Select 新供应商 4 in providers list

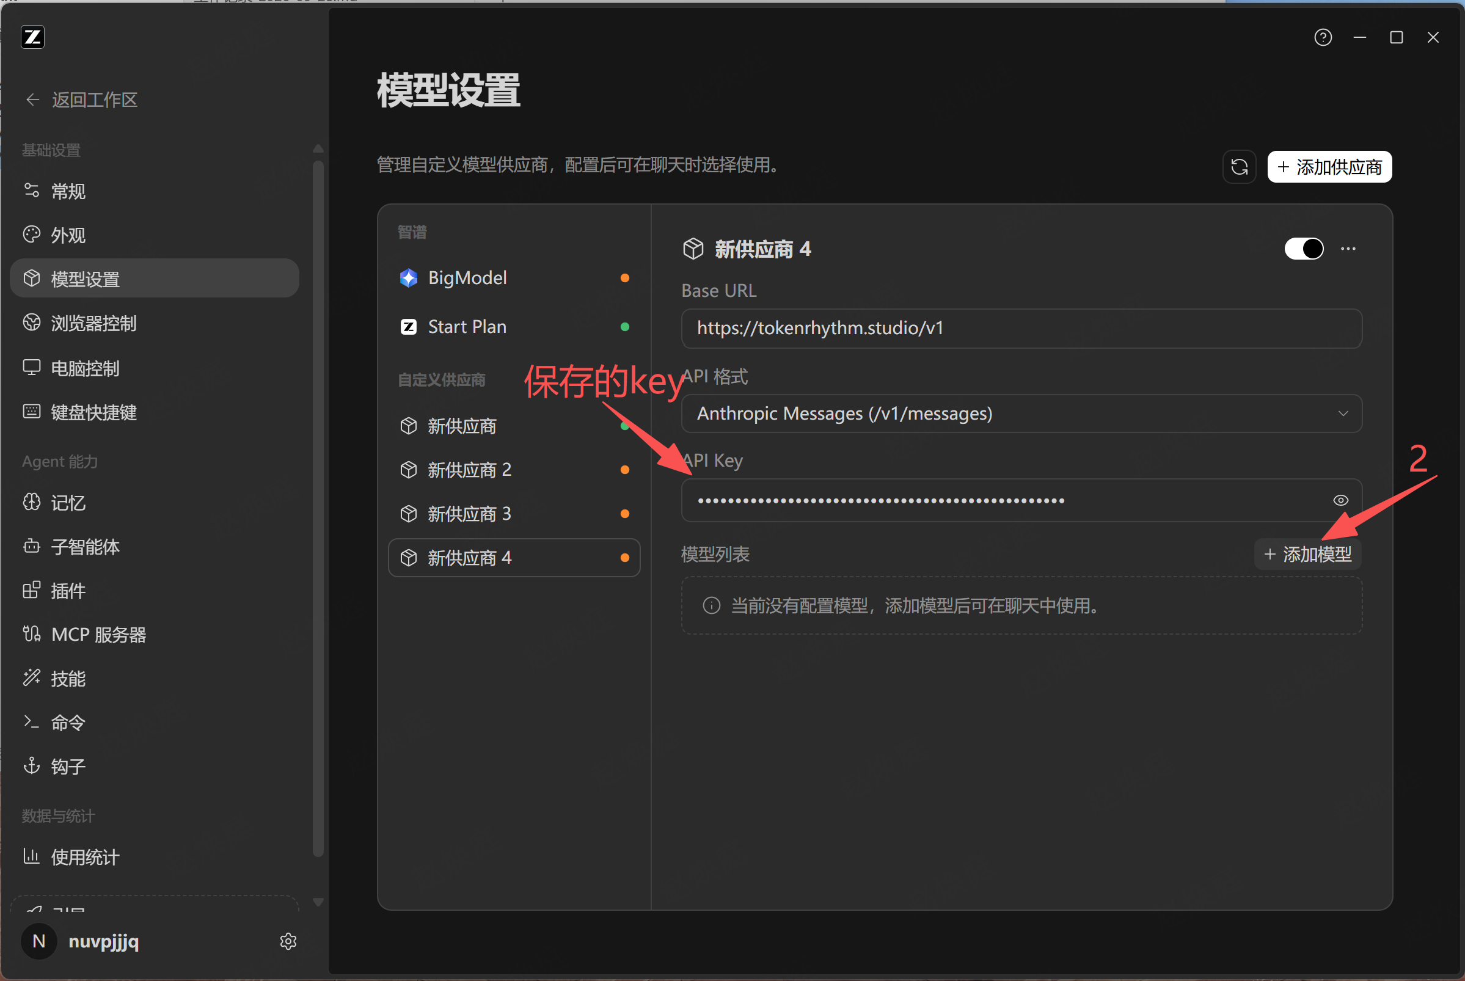pos(514,558)
